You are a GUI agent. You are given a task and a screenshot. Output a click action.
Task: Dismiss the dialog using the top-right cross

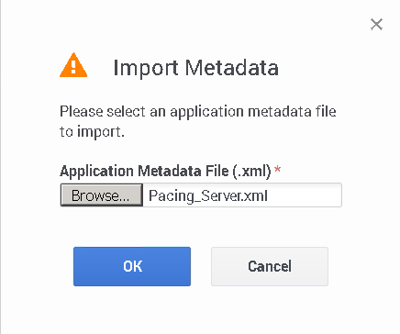376,25
